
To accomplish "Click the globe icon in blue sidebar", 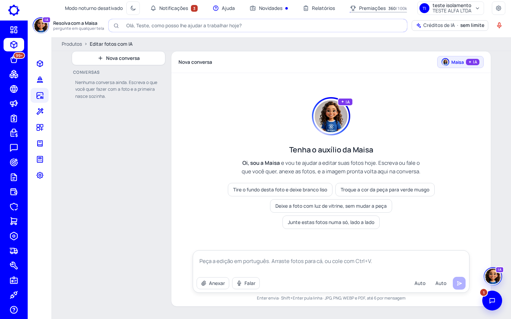I will [14, 89].
